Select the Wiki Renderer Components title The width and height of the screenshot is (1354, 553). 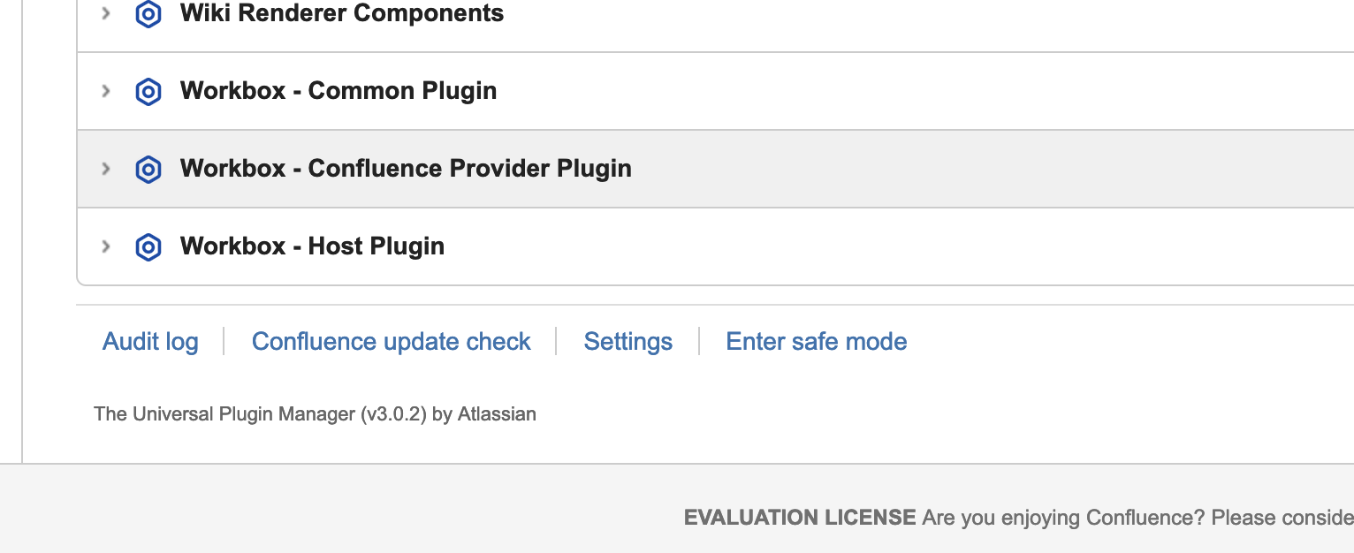click(x=342, y=13)
